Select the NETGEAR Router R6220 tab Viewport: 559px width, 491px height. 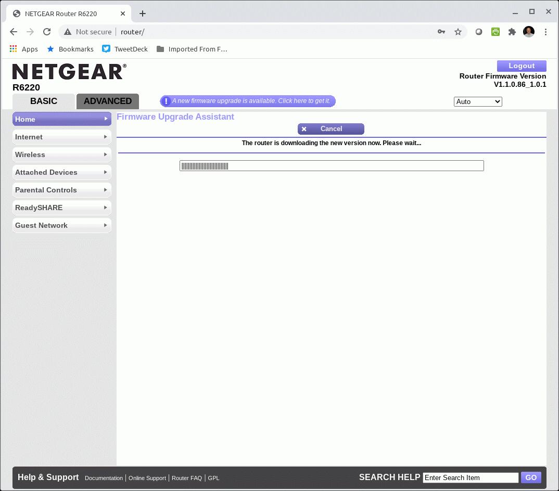pyautogui.click(x=69, y=14)
